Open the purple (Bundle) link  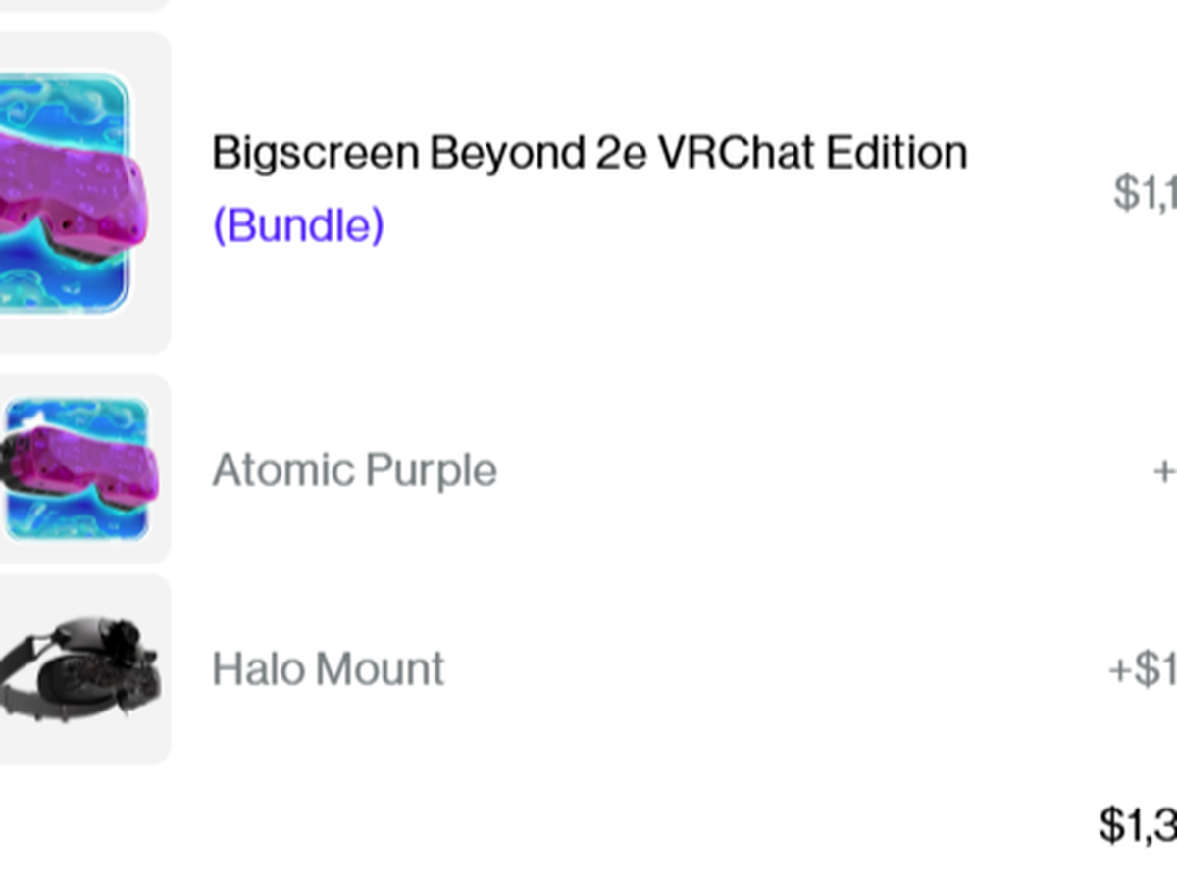point(298,225)
